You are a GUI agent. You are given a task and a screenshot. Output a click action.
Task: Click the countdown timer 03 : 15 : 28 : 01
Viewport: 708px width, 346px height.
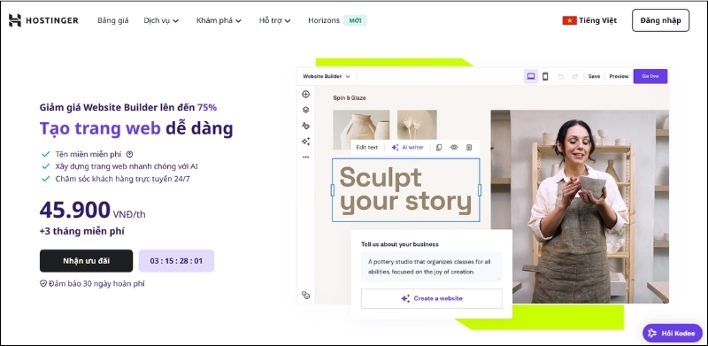(x=176, y=261)
